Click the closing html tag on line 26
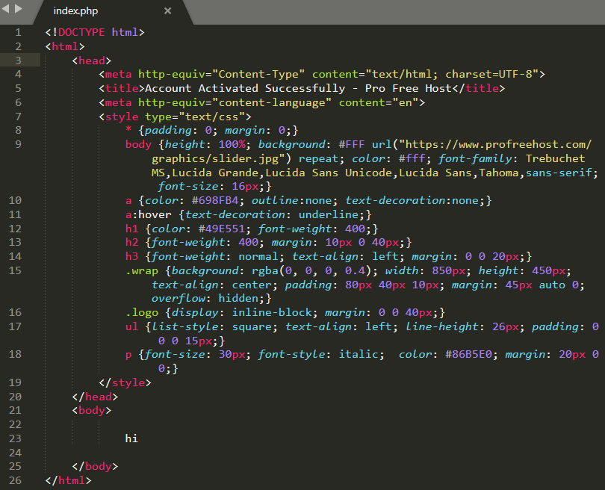This screenshot has height=490, width=605. point(68,480)
